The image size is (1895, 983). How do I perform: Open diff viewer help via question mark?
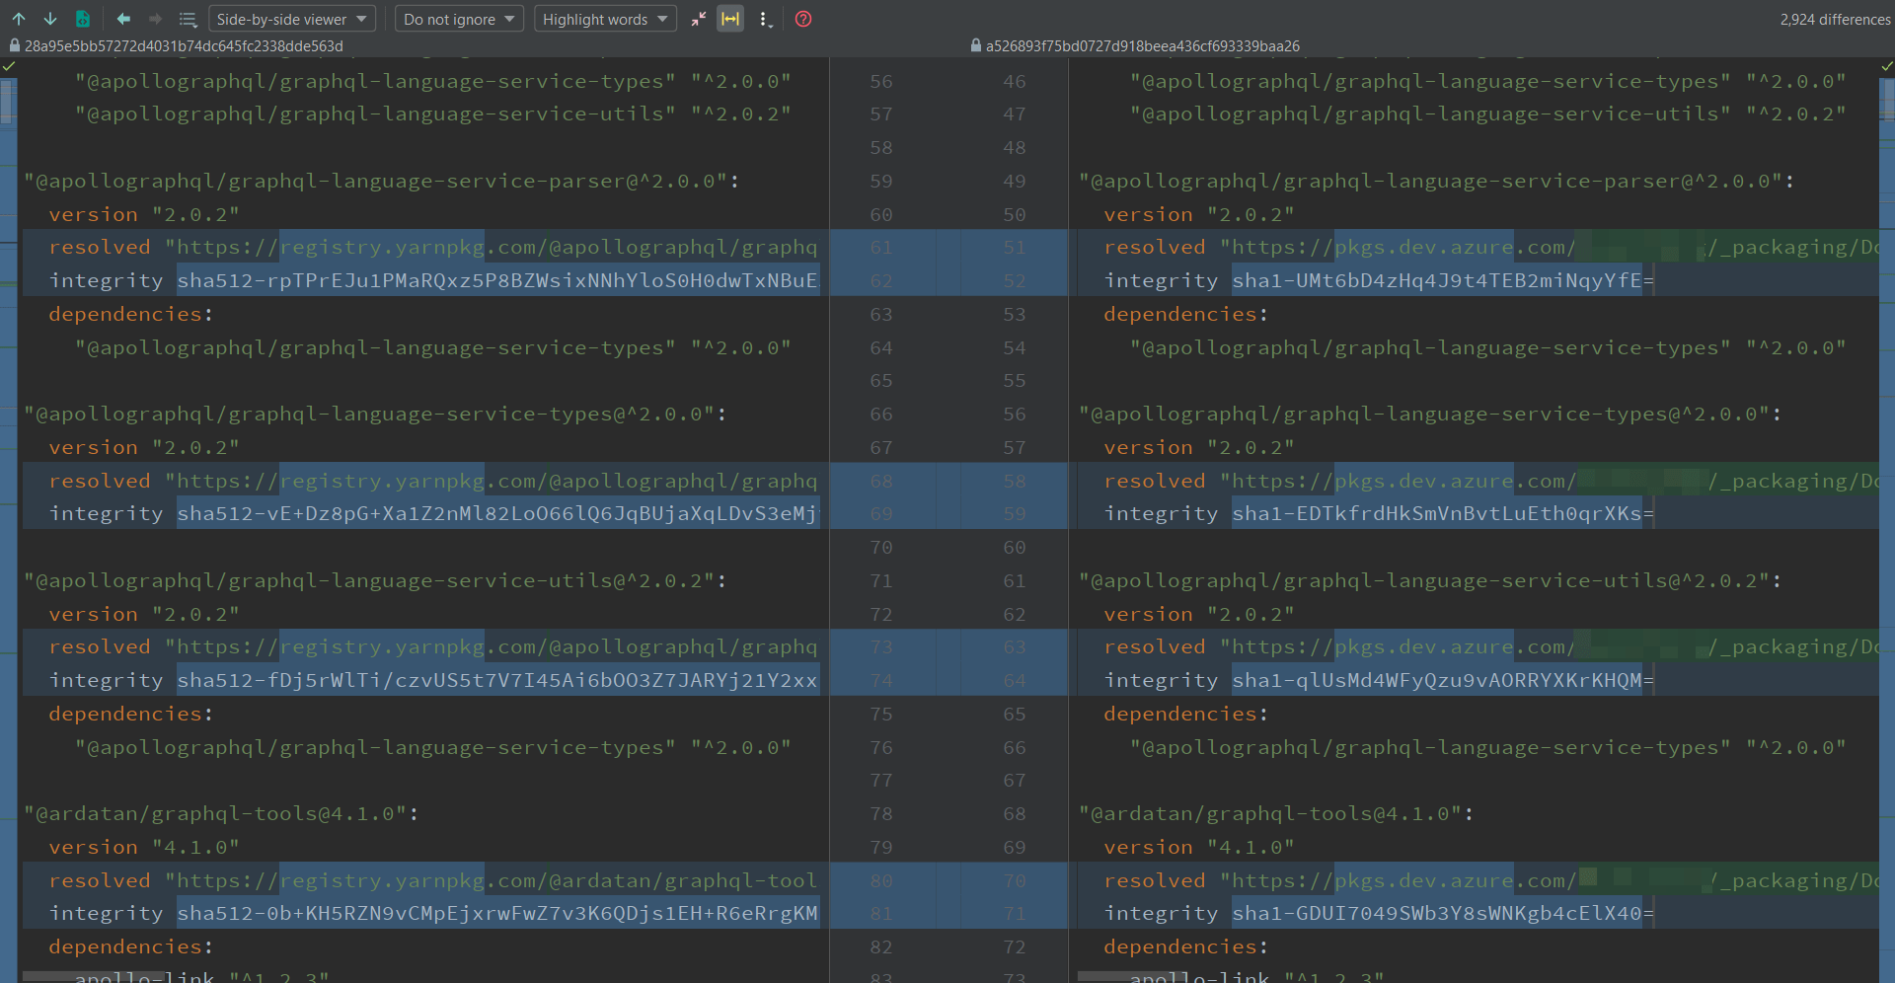(802, 19)
